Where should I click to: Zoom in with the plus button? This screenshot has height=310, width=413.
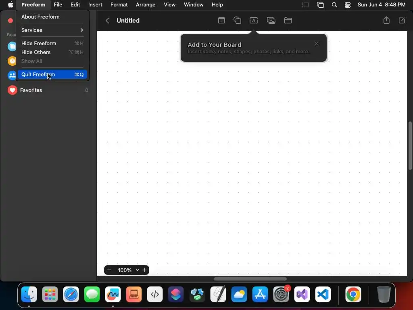click(x=144, y=270)
